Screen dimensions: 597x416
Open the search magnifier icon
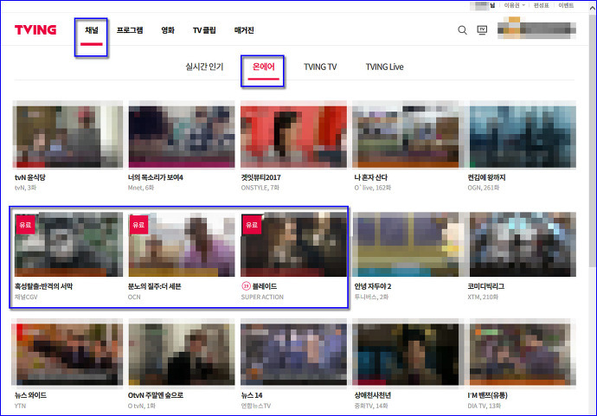[462, 30]
